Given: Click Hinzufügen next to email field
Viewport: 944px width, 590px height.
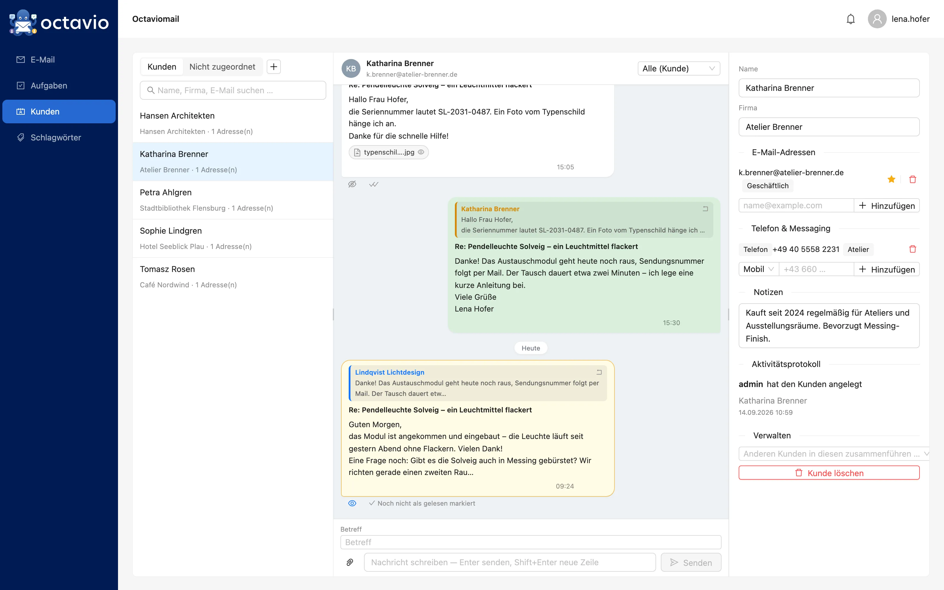Looking at the screenshot, I should click(887, 206).
